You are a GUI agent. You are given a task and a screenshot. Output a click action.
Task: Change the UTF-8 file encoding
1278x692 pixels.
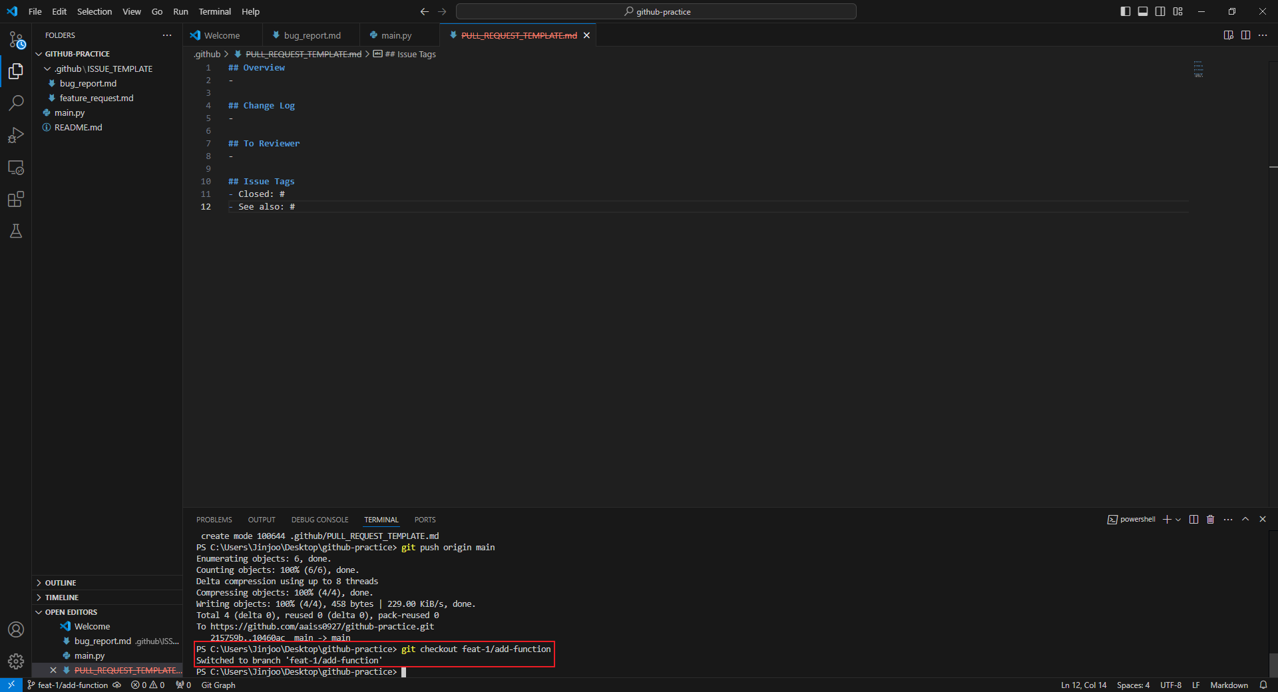click(x=1171, y=685)
